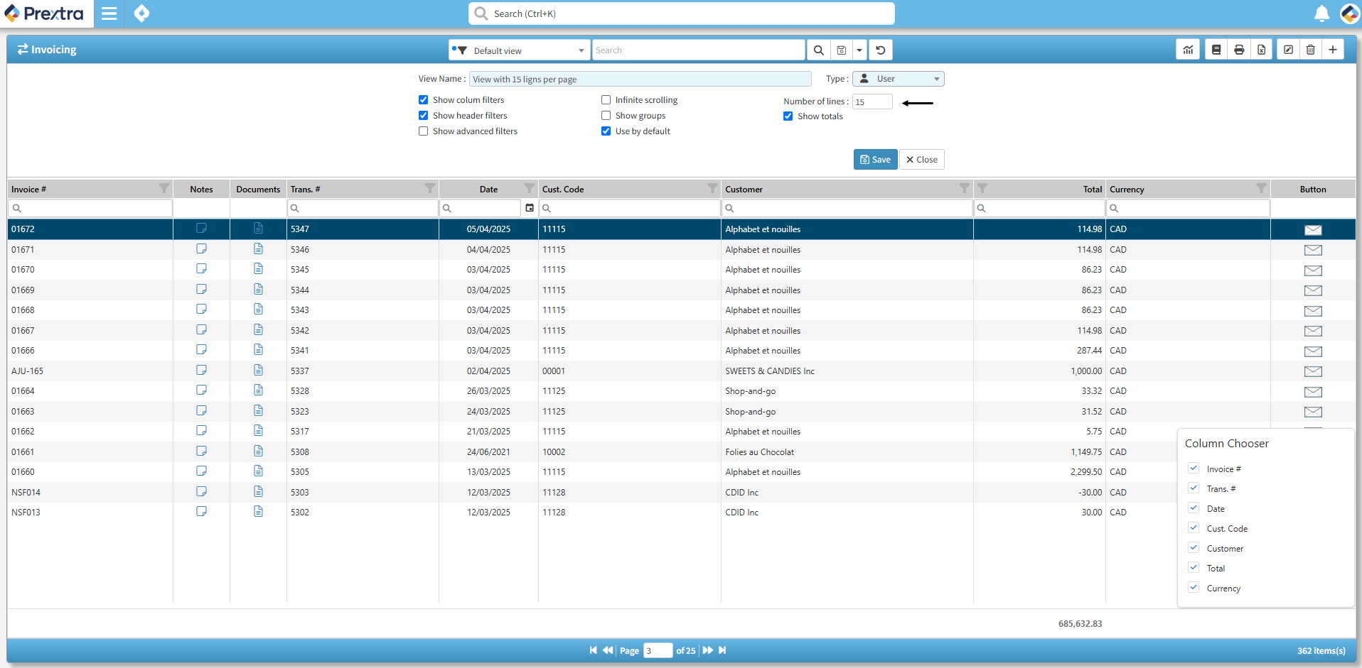Screen dimensions: 1362x668
Task: Open the note icon for invoice 01671
Action: (201, 249)
